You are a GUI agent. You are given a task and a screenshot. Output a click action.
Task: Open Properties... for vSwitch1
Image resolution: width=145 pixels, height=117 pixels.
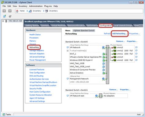pyautogui.click(x=125, y=90)
